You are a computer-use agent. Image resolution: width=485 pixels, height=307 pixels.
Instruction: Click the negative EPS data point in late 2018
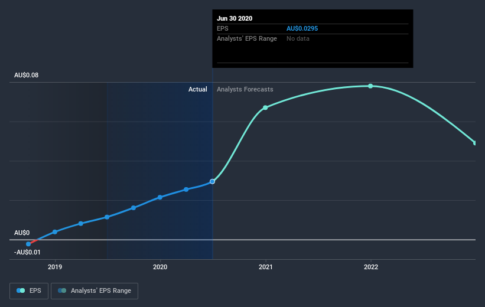pos(28,244)
